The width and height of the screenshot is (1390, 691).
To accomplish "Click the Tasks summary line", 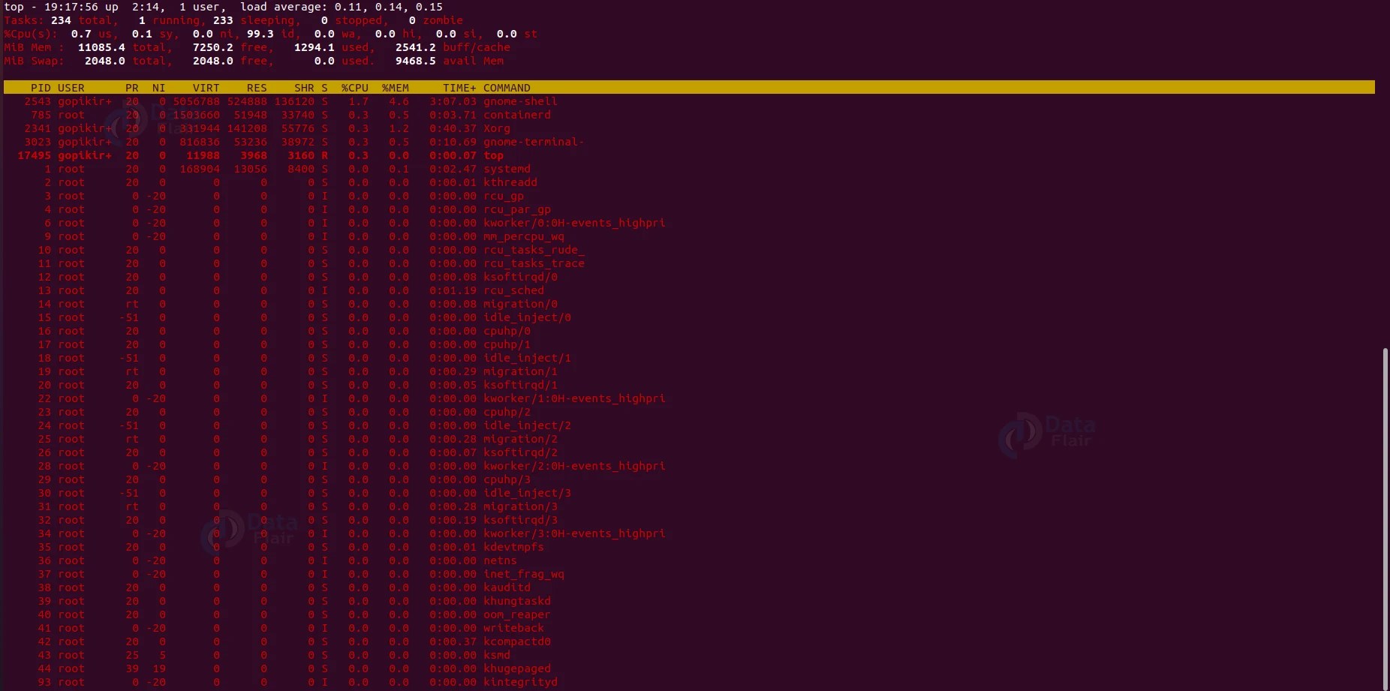I will (x=225, y=20).
